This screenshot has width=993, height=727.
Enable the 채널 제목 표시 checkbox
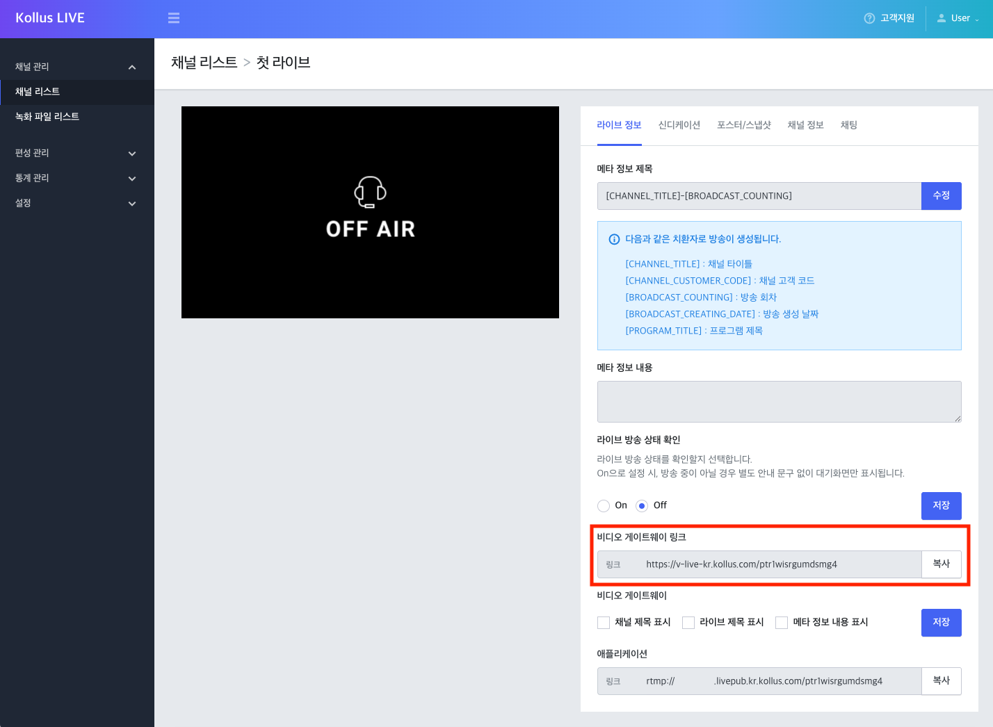click(x=604, y=622)
